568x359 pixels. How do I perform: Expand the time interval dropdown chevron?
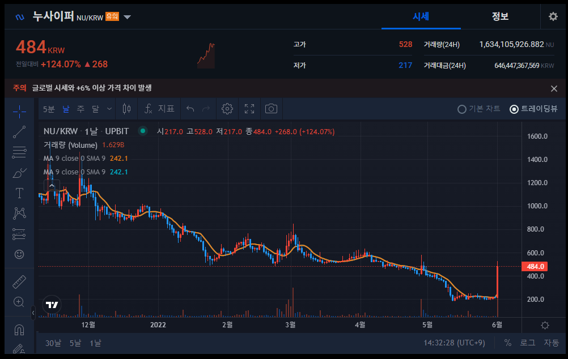click(x=109, y=109)
